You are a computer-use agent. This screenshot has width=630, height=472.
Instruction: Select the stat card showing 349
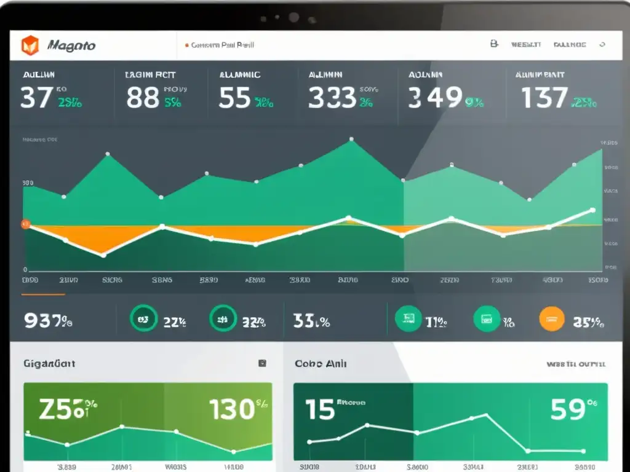tap(452, 93)
